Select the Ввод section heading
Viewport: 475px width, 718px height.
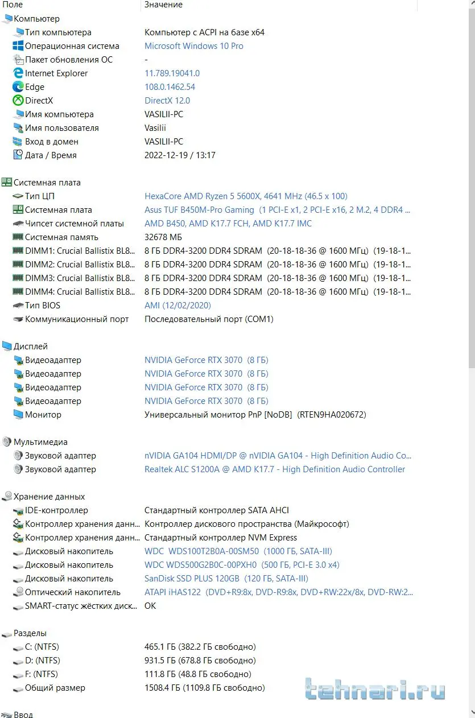point(23,715)
